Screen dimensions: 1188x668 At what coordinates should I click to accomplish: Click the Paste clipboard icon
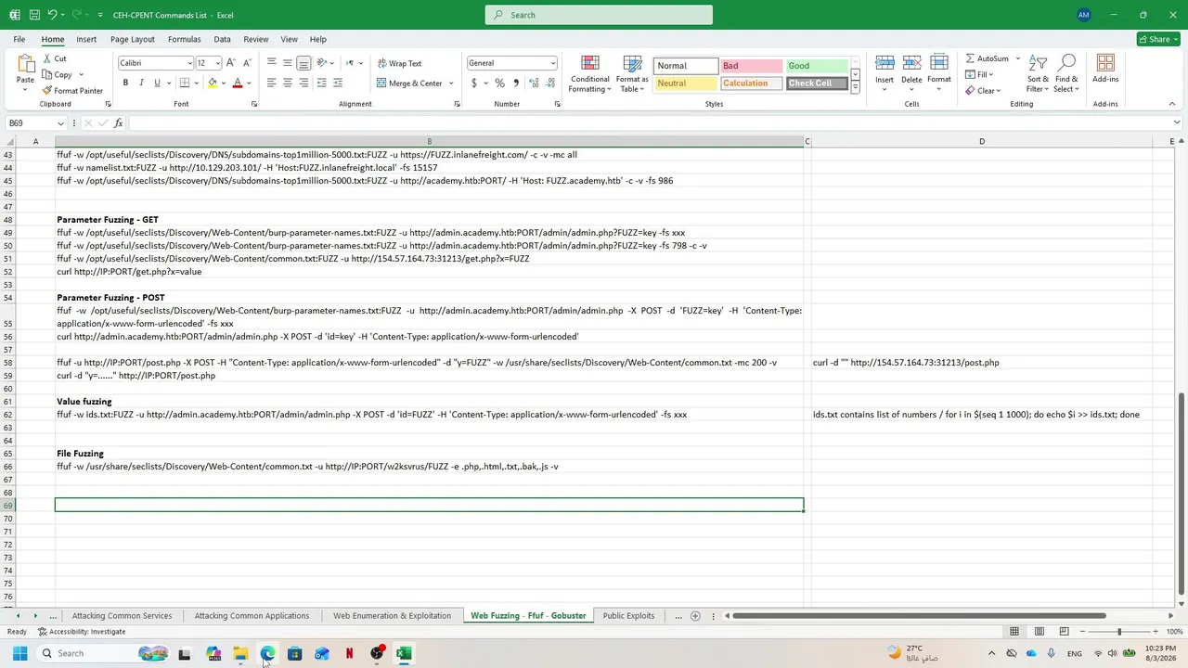[x=25, y=65]
